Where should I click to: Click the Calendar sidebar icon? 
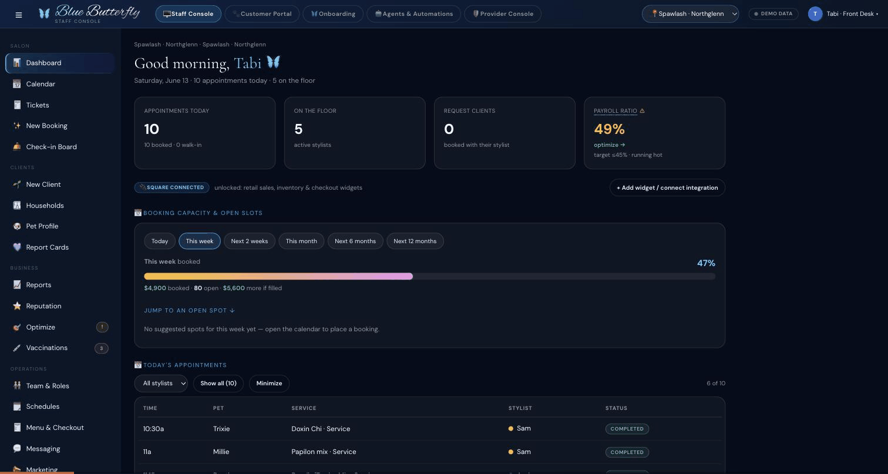17,84
